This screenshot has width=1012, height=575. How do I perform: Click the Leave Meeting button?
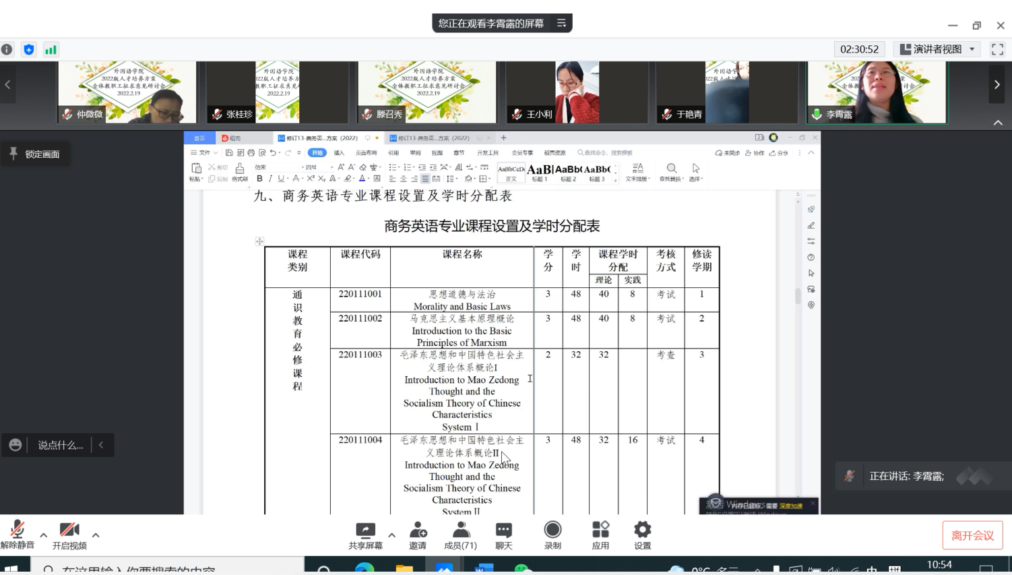(972, 535)
